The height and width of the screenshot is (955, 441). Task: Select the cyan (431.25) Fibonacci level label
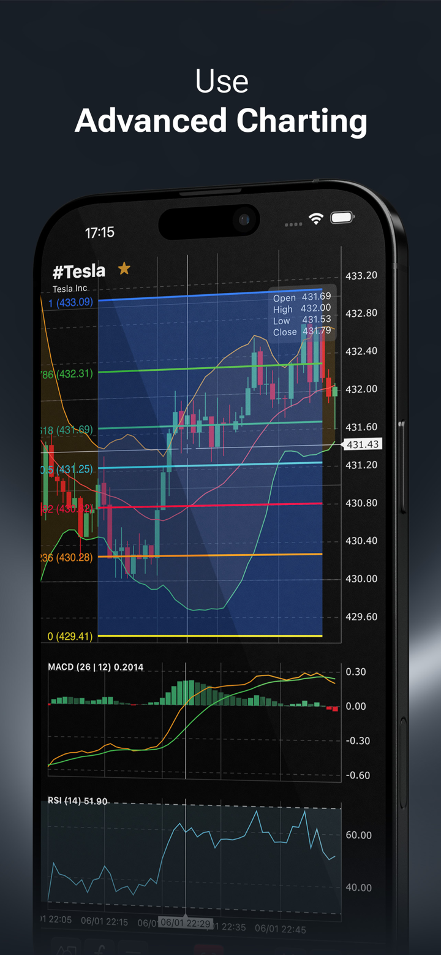pyautogui.click(x=67, y=469)
